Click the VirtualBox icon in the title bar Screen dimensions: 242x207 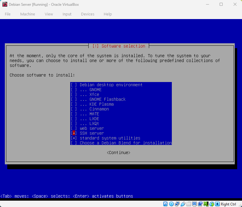[4, 4]
